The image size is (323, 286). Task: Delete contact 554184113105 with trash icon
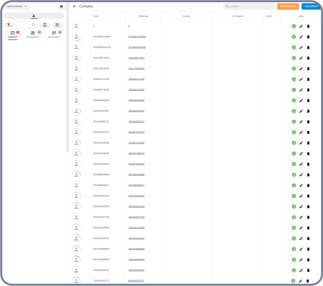[308, 79]
